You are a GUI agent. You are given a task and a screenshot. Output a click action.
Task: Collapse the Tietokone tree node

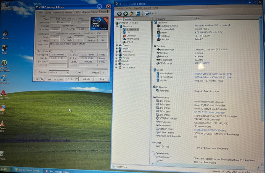tap(117, 27)
